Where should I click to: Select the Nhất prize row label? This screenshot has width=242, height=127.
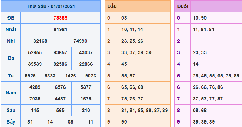click(11, 29)
